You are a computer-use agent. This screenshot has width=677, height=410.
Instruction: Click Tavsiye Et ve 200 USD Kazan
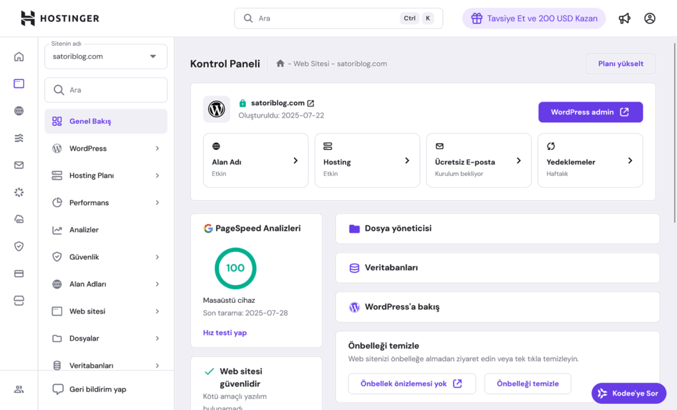534,18
